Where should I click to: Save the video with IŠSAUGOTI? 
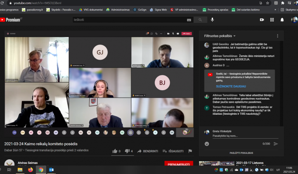point(173,151)
